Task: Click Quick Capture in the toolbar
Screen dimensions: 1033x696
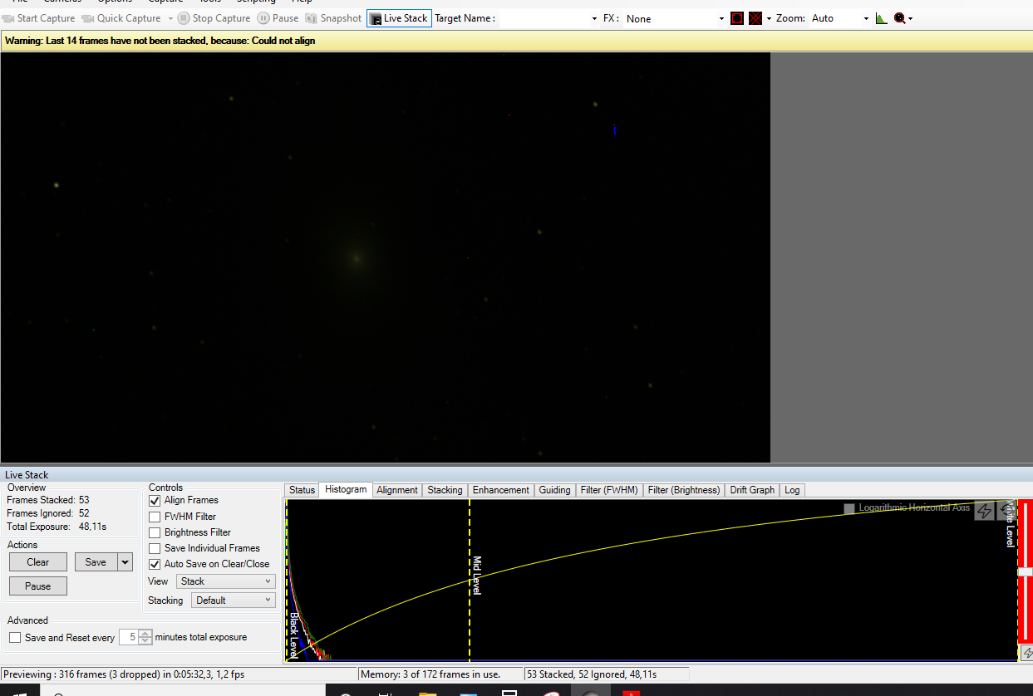Action: (121, 18)
